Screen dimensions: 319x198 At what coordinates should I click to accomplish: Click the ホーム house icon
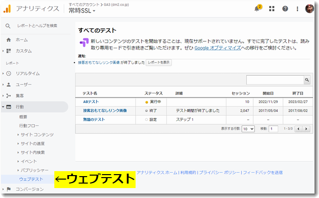[x=8, y=40]
